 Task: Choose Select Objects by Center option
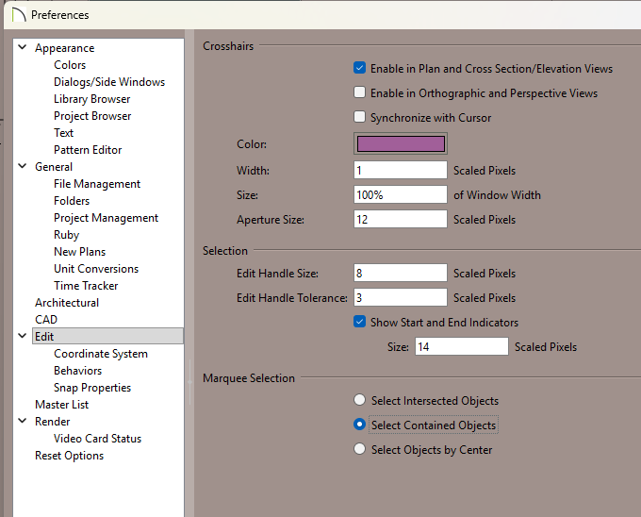pos(359,450)
